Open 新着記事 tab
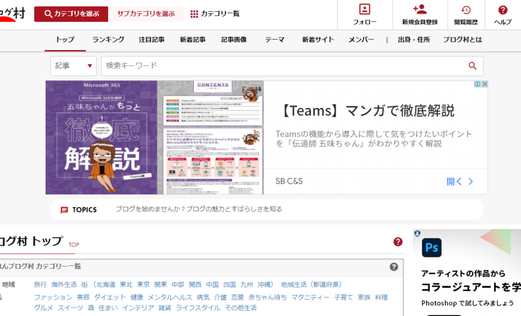Screen dimensions: 521x316 (x=193, y=39)
